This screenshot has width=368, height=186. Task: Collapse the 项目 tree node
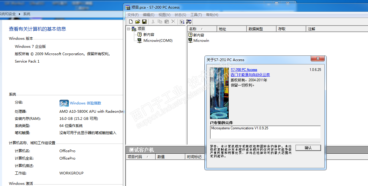coord(129,29)
